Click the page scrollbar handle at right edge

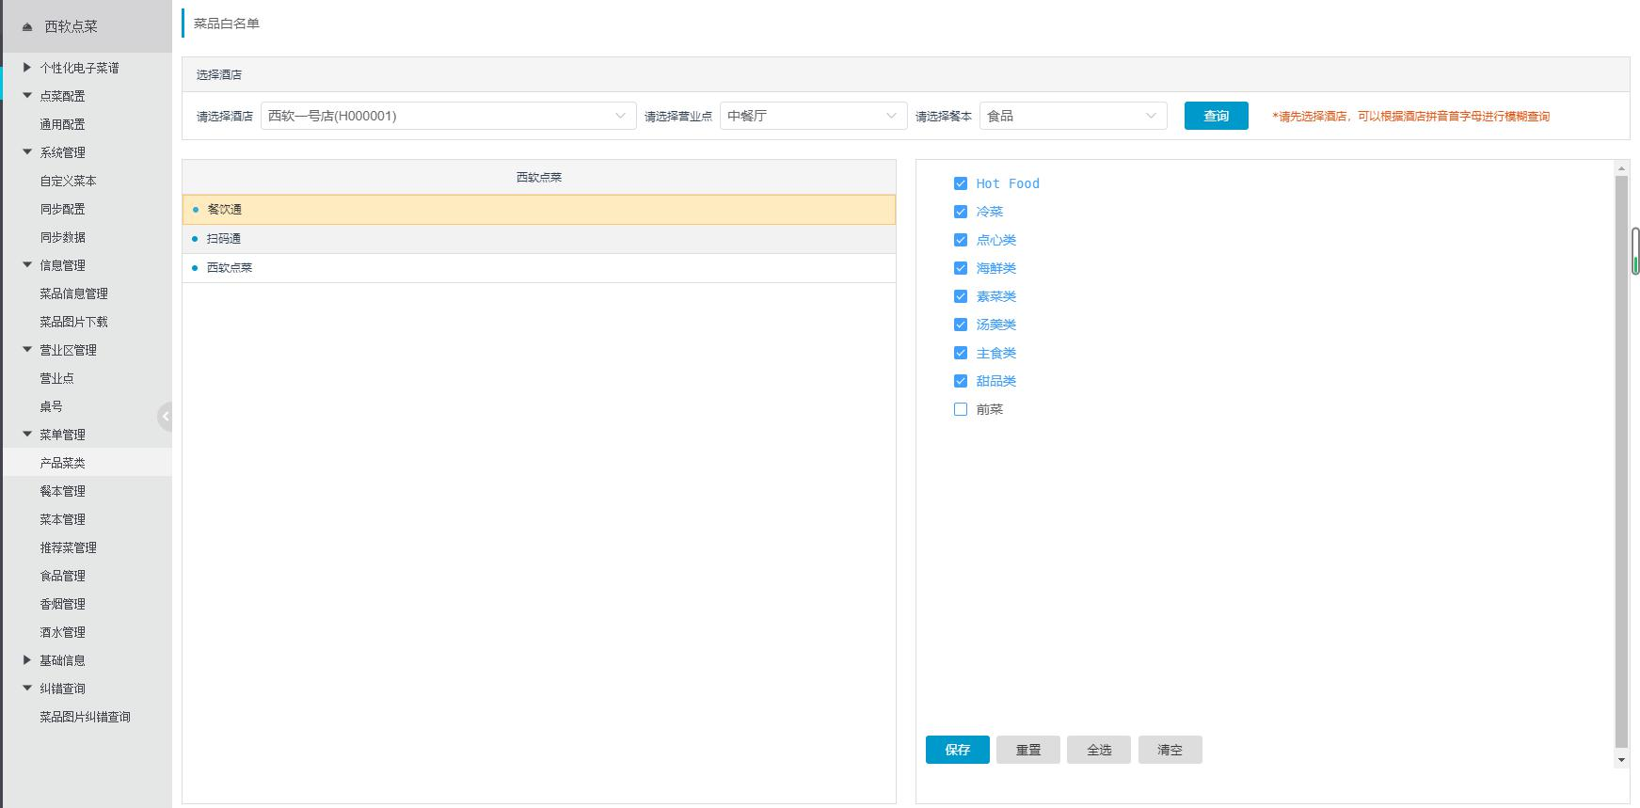[1635, 251]
